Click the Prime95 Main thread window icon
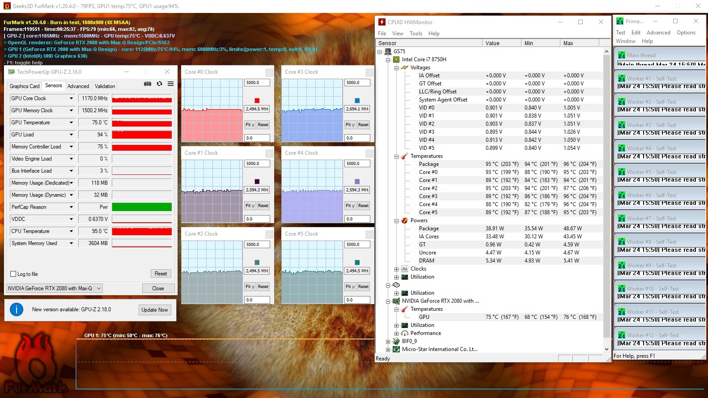 [x=622, y=55]
